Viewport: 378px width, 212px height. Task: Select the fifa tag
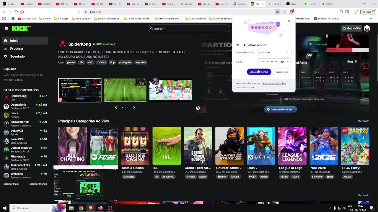coord(81,62)
